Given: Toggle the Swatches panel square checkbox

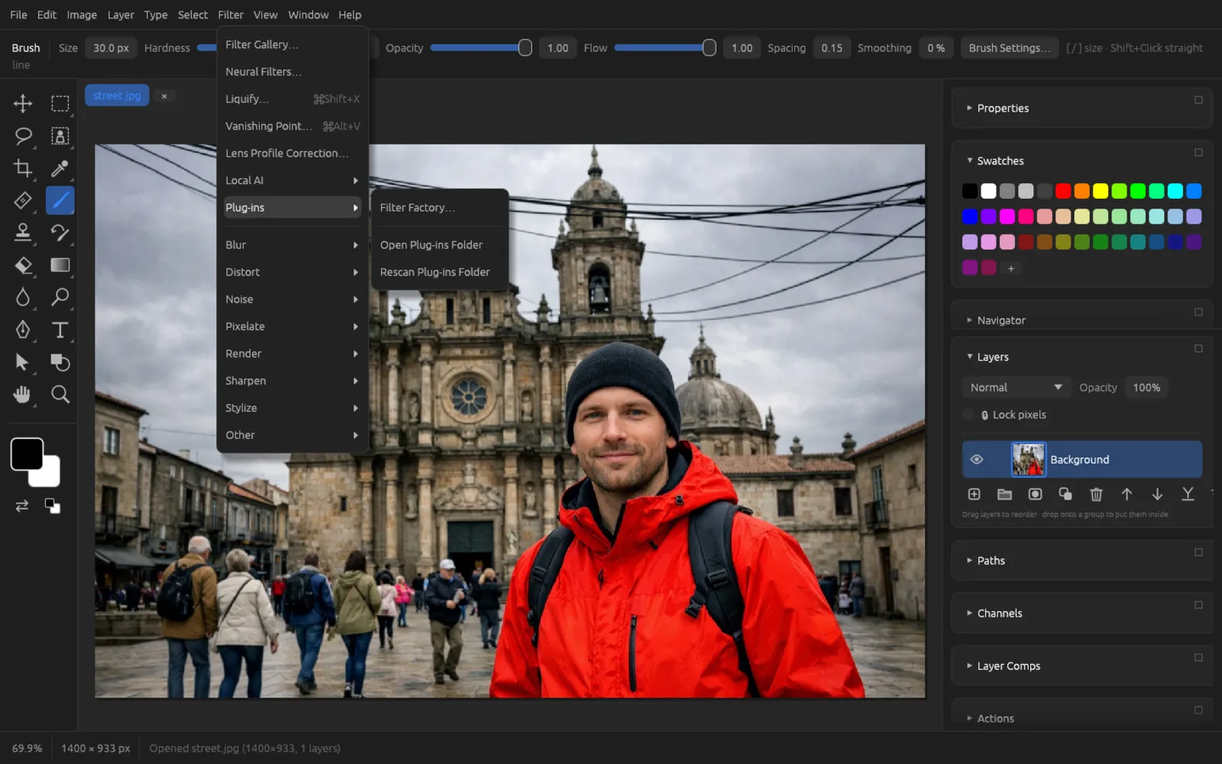Looking at the screenshot, I should [1198, 153].
